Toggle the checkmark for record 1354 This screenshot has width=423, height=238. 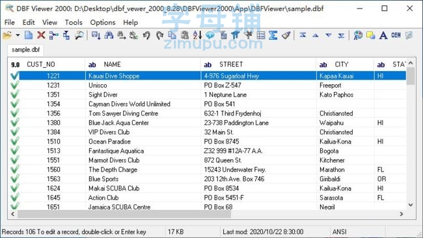click(x=15, y=104)
